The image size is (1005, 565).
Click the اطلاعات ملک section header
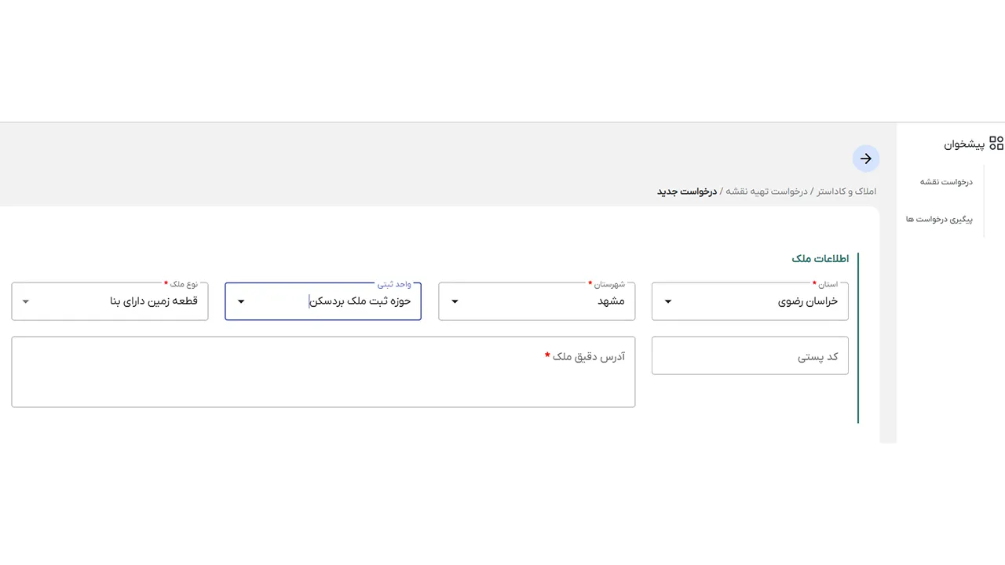click(820, 258)
